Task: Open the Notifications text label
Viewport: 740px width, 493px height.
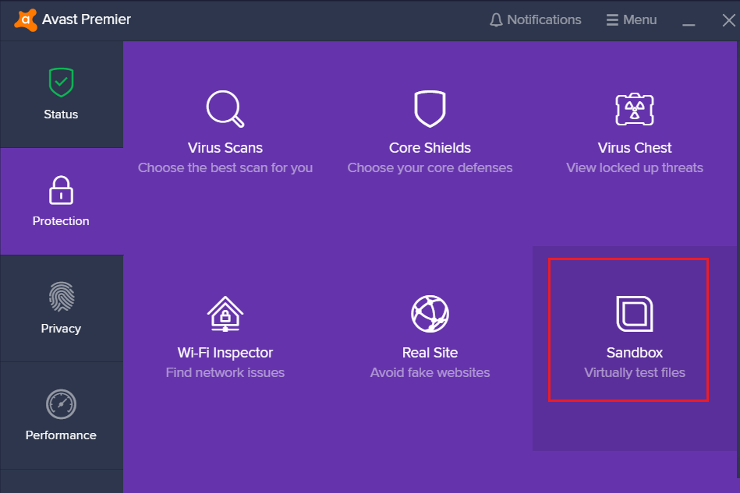Action: tap(544, 19)
